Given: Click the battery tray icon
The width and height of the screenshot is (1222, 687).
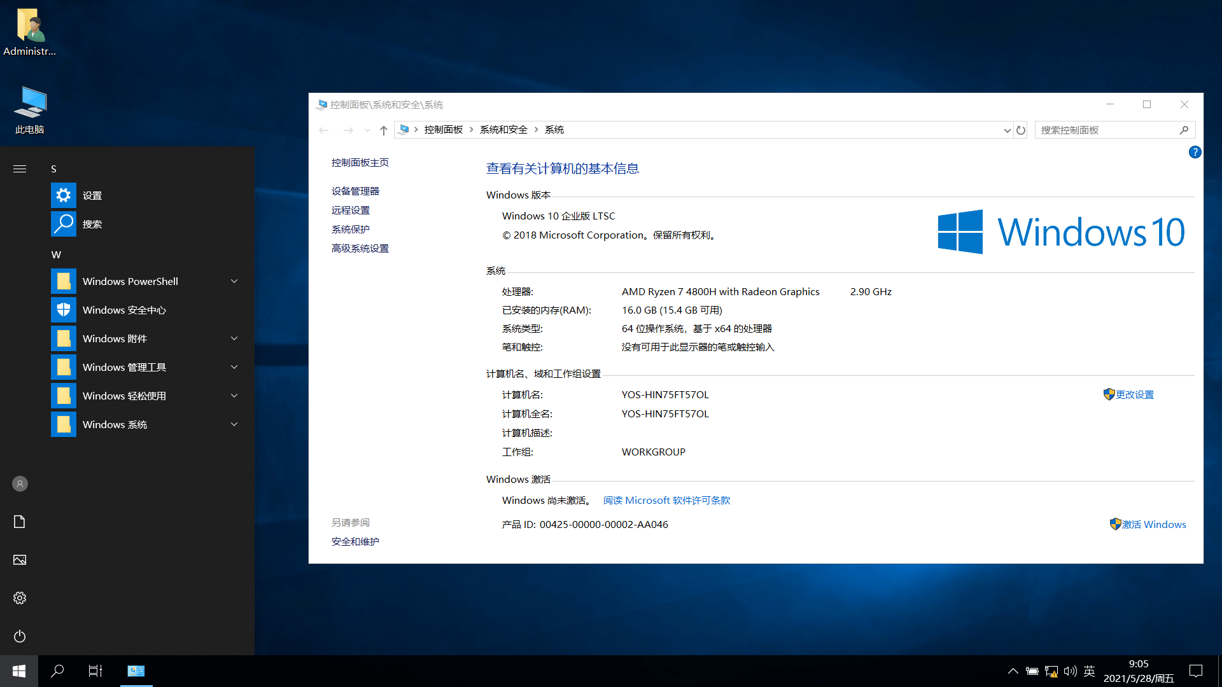Looking at the screenshot, I should pyautogui.click(x=1032, y=671).
